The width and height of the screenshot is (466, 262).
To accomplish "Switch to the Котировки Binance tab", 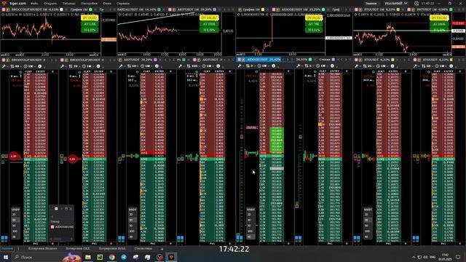I will [x=42, y=248].
